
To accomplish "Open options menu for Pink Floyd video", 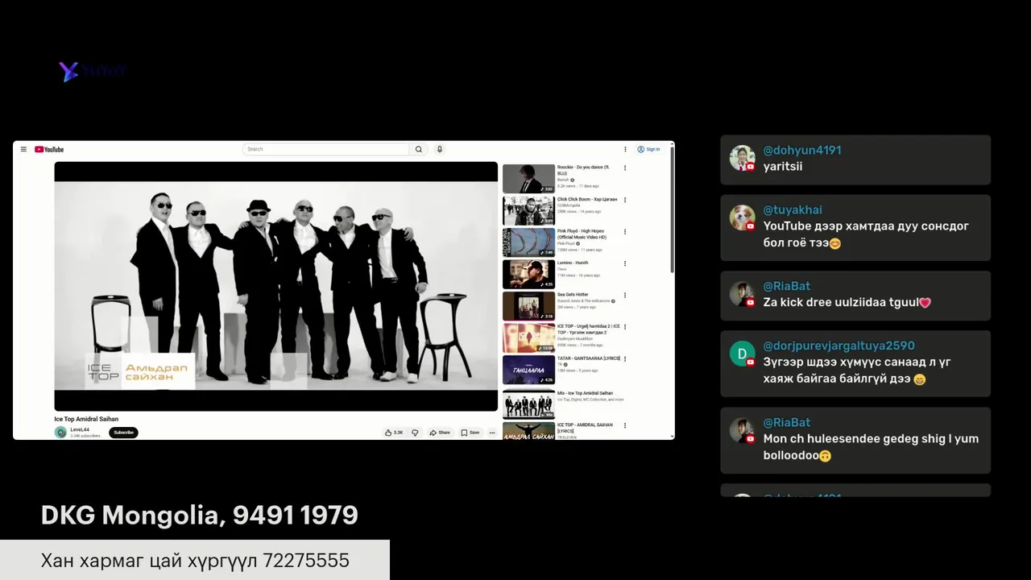I will pos(625,231).
